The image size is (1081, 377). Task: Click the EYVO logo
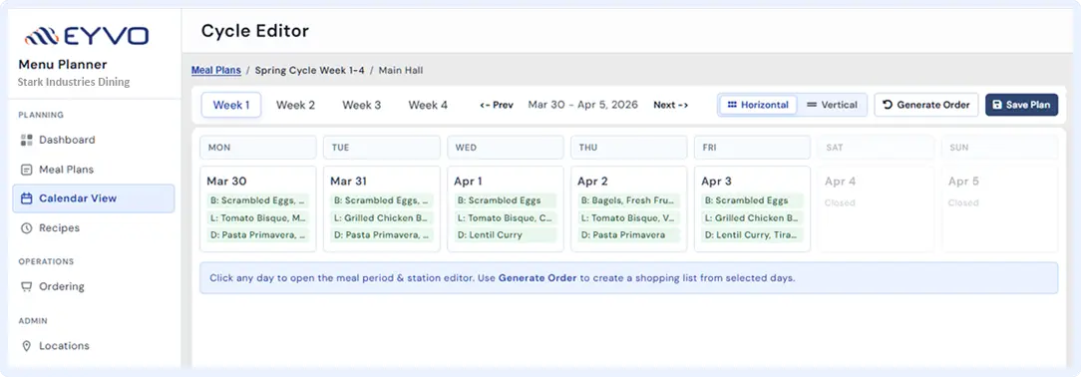click(x=87, y=36)
